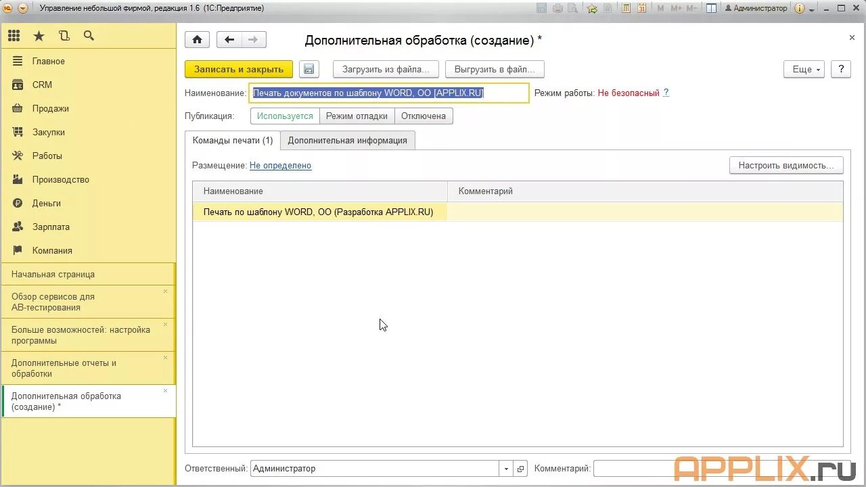The height and width of the screenshot is (487, 866).
Task: Click the Print icon in title bar
Action: point(557,8)
